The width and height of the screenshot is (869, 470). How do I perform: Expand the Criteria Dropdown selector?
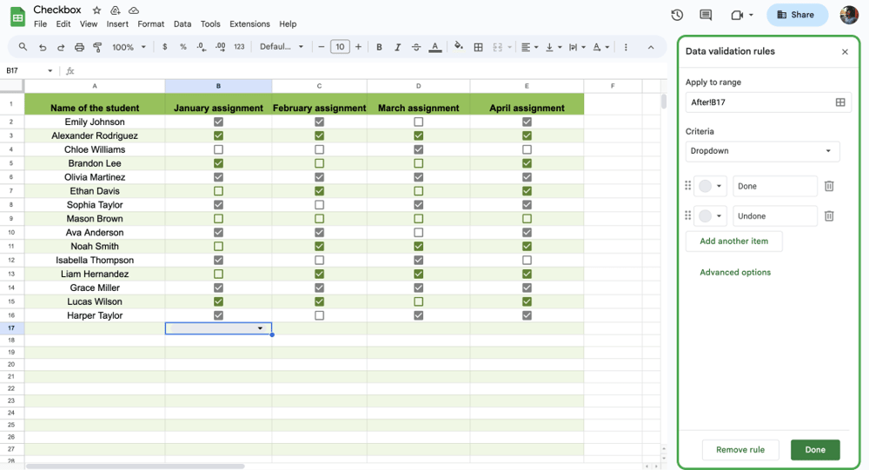pos(762,151)
